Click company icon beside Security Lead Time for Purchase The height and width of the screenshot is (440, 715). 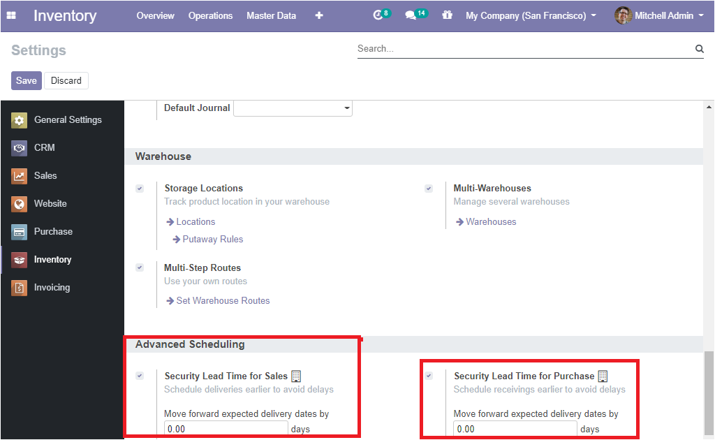(x=603, y=376)
